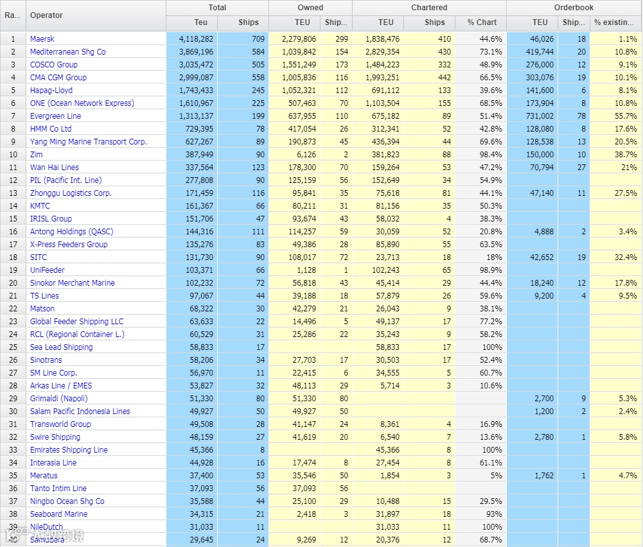Viewport: 643px width, 547px height.
Task: Click Hapag-Lloyd owned TEU 1,052,321
Action: coord(299,90)
